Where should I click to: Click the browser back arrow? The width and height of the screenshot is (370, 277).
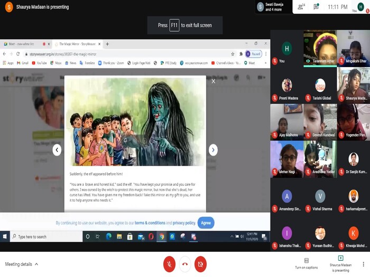point(4,54)
